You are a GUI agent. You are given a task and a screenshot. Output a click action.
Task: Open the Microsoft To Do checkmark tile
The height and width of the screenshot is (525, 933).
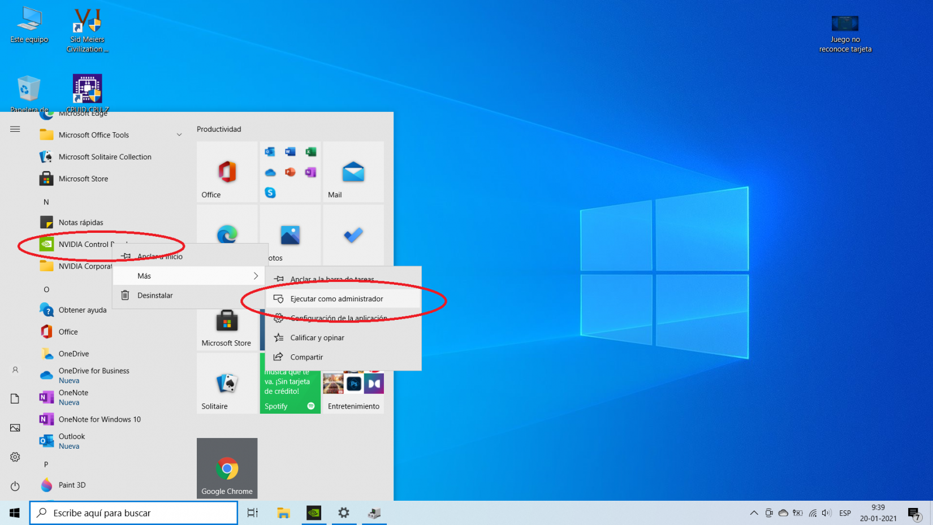[x=353, y=235]
